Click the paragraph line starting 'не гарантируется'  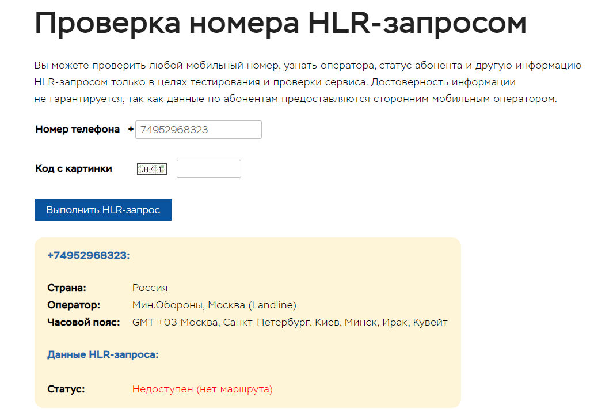point(295,99)
